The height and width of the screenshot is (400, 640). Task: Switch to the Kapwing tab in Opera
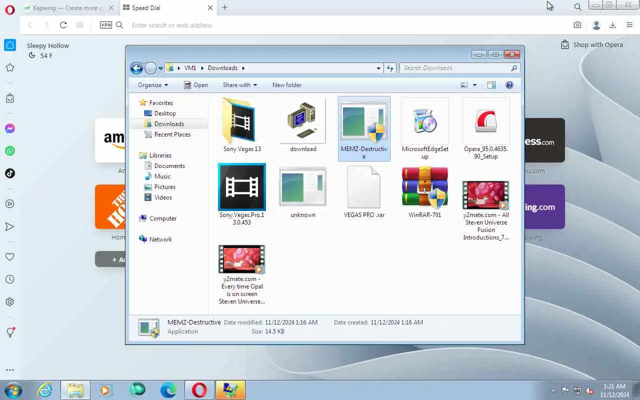pyautogui.click(x=68, y=7)
